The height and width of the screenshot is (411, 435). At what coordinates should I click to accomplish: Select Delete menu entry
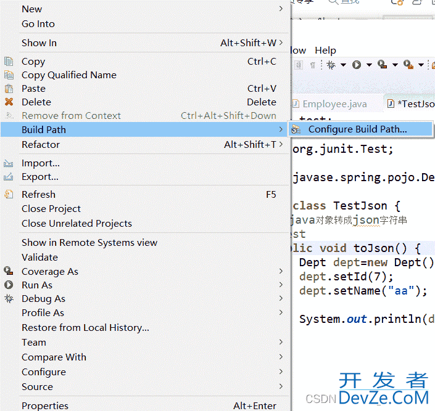coord(144,102)
